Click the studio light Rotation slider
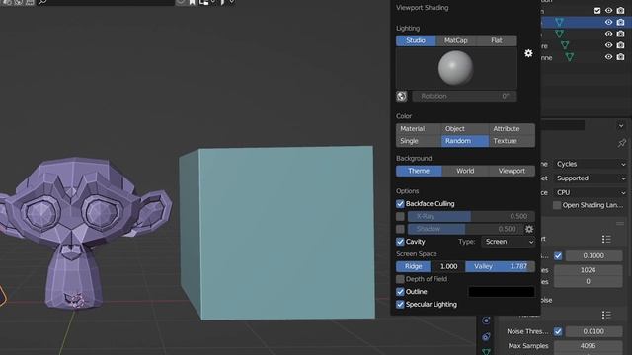This screenshot has height=355, width=632. click(x=464, y=96)
